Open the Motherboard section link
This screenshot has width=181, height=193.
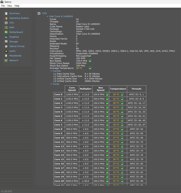tap(16, 32)
